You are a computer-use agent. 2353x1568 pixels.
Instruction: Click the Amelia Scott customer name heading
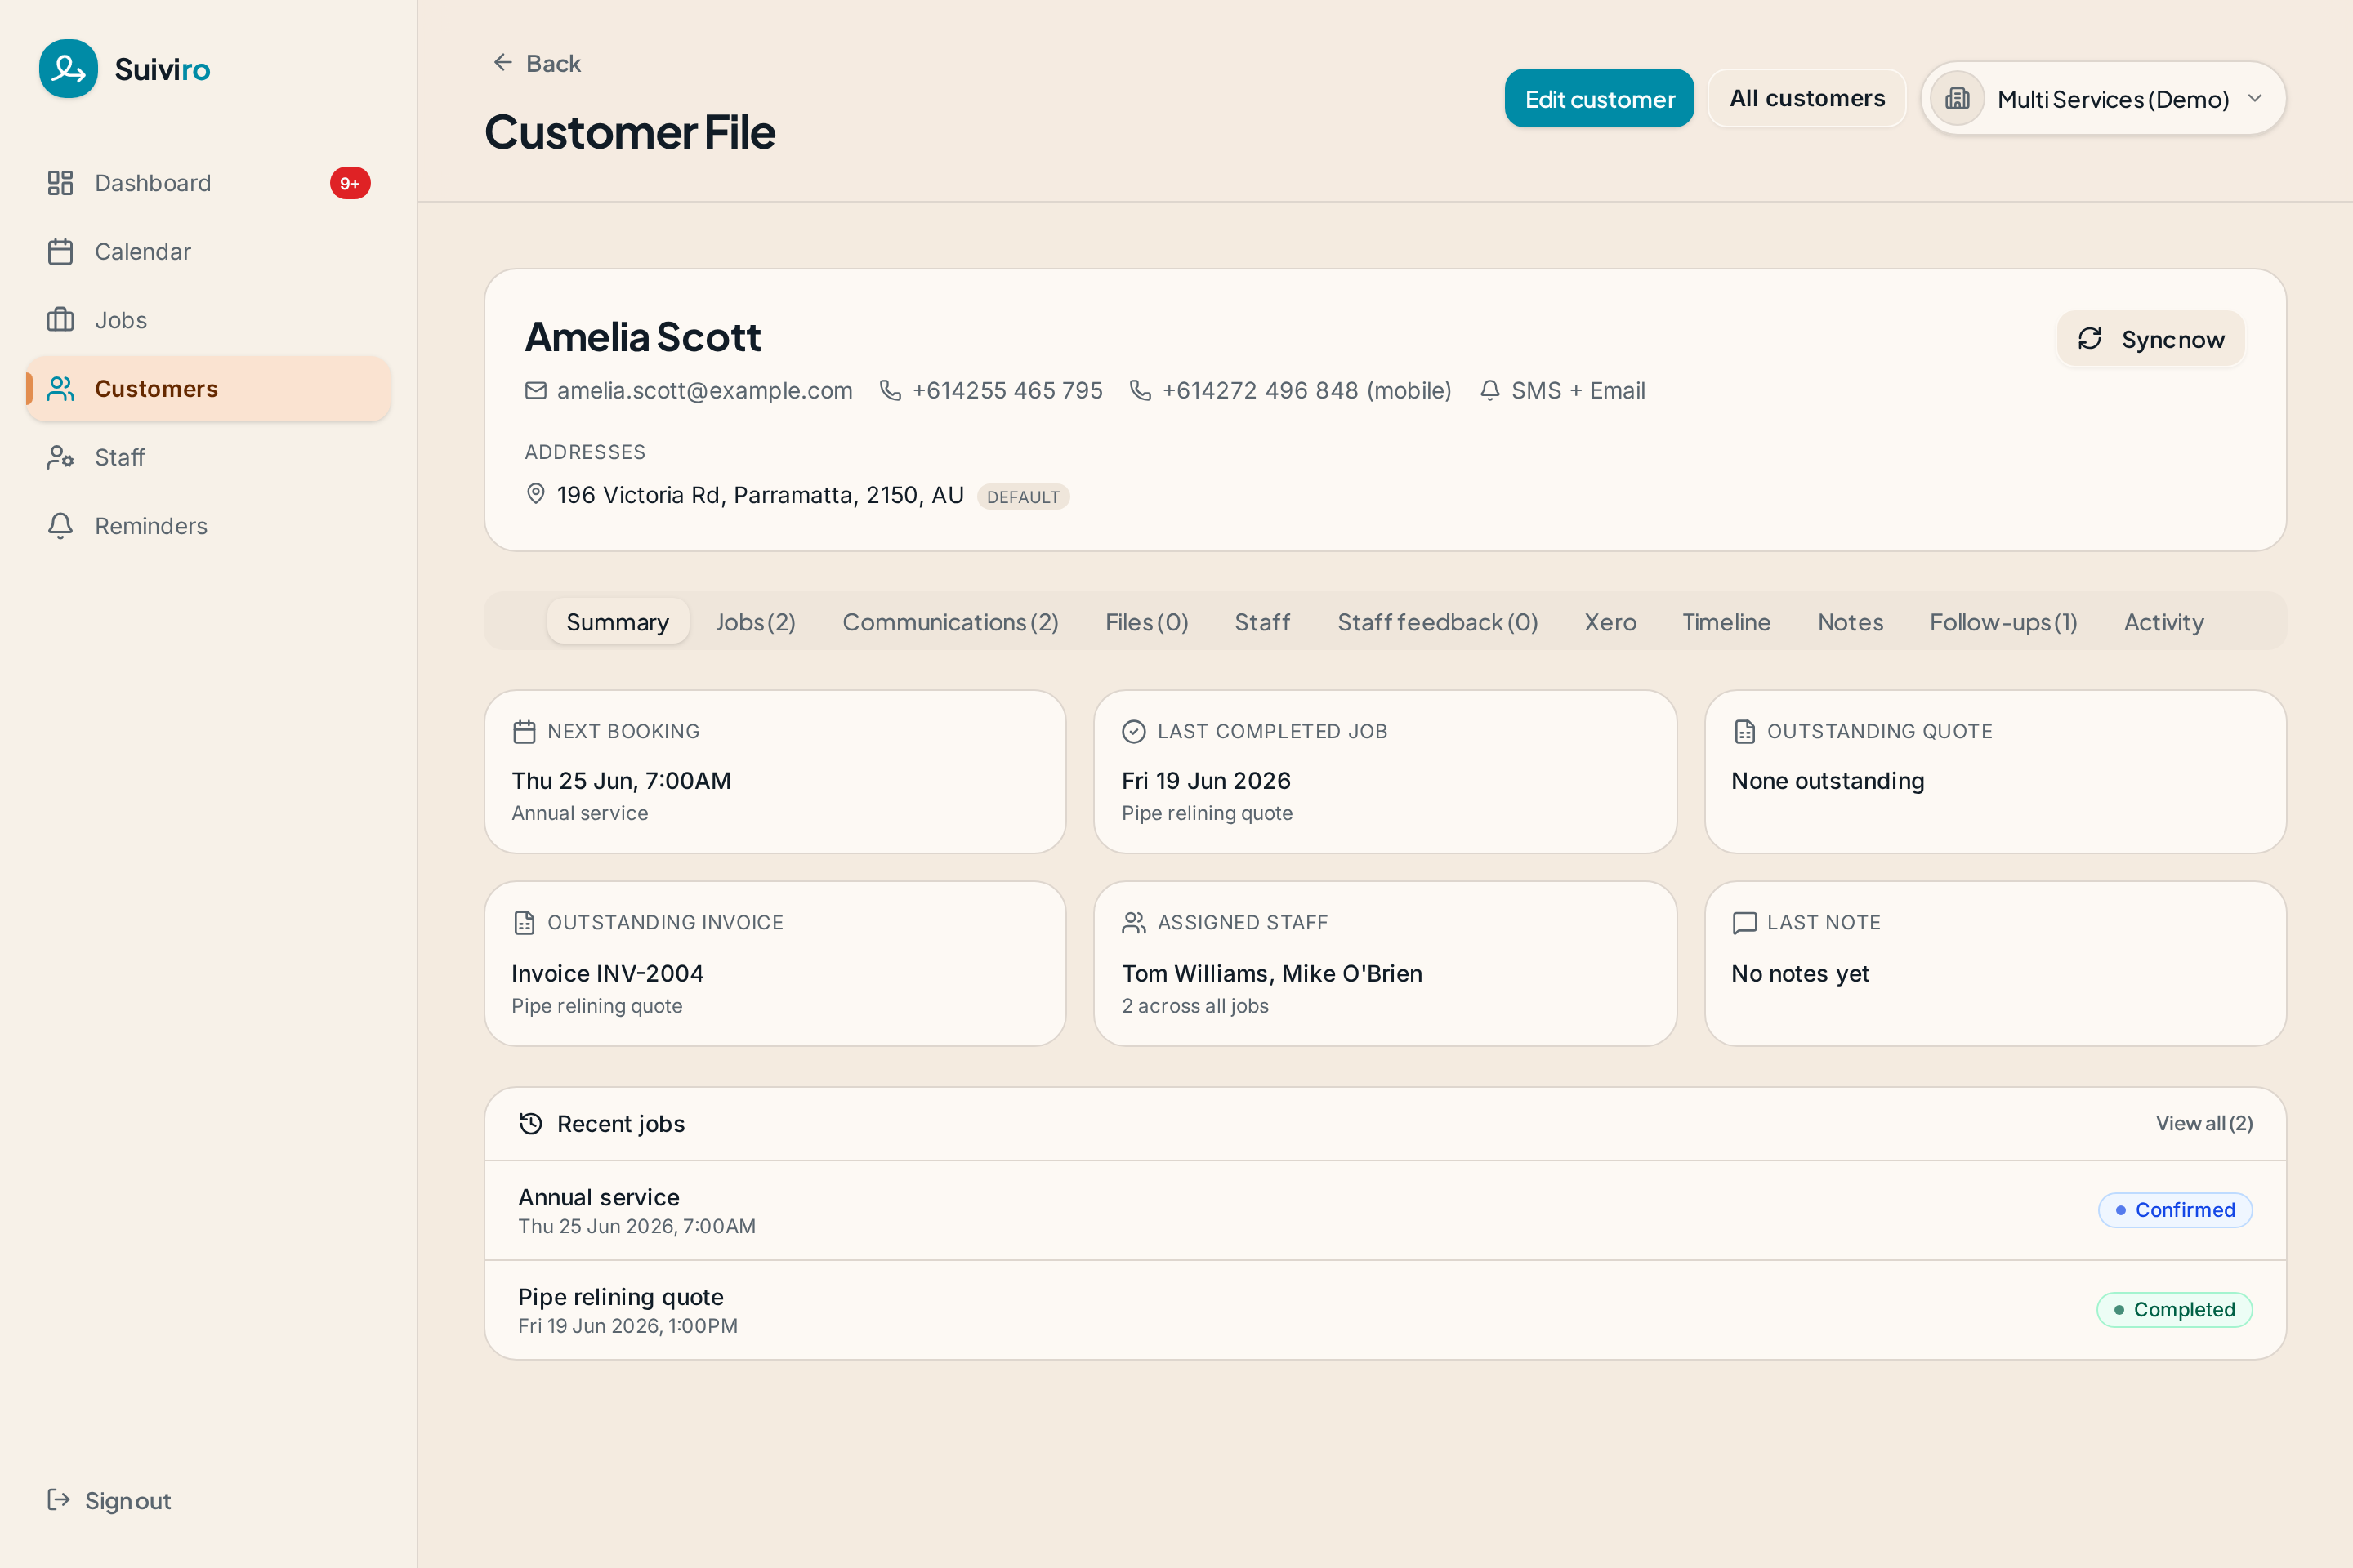click(642, 337)
